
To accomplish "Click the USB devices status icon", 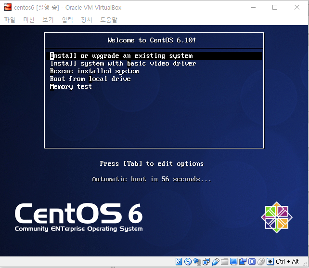I will coord(216,261).
